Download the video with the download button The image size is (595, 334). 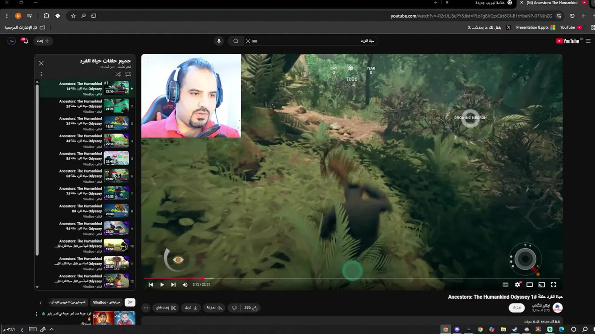(x=191, y=308)
